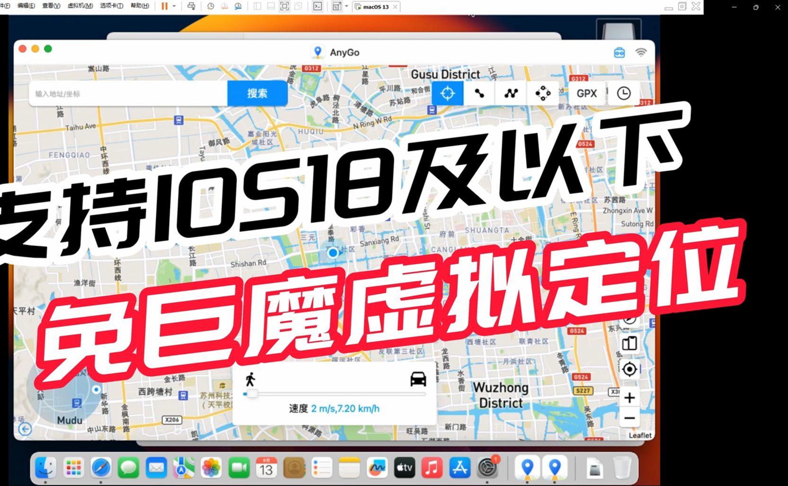The image size is (788, 486).
Task: Click the back arrow circle on map
Action: point(25,429)
